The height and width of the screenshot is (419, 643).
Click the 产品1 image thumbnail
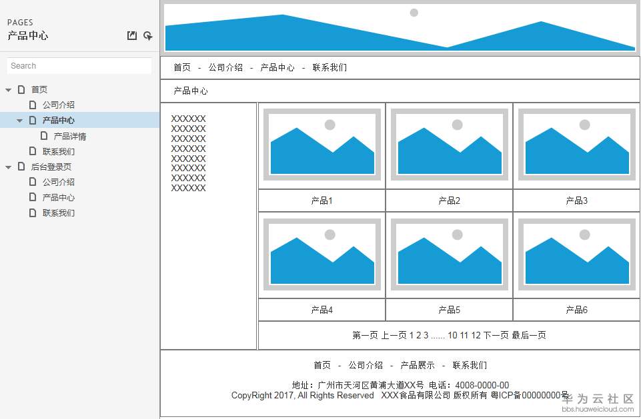point(322,145)
